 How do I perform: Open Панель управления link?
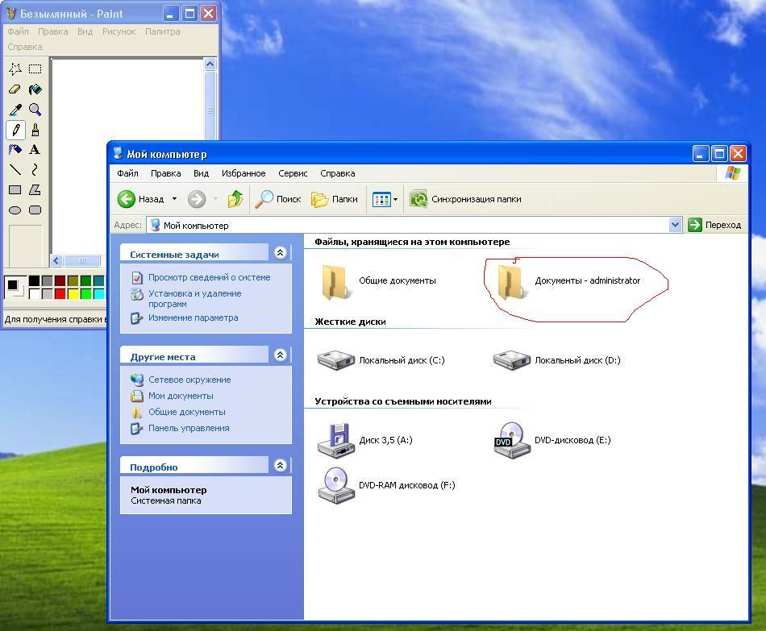coord(189,428)
